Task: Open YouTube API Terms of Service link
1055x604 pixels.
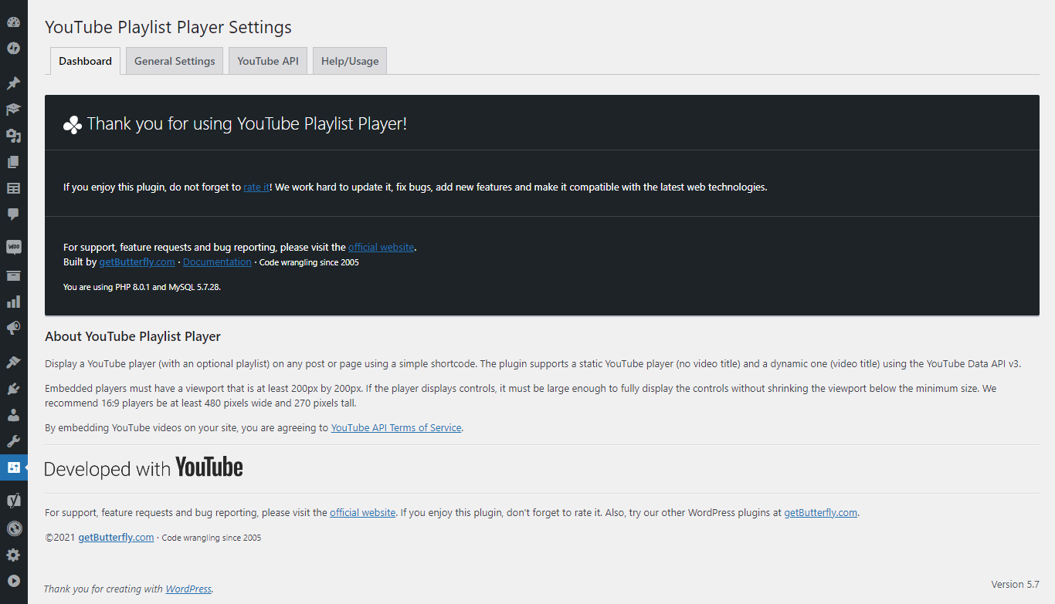Action: (396, 427)
